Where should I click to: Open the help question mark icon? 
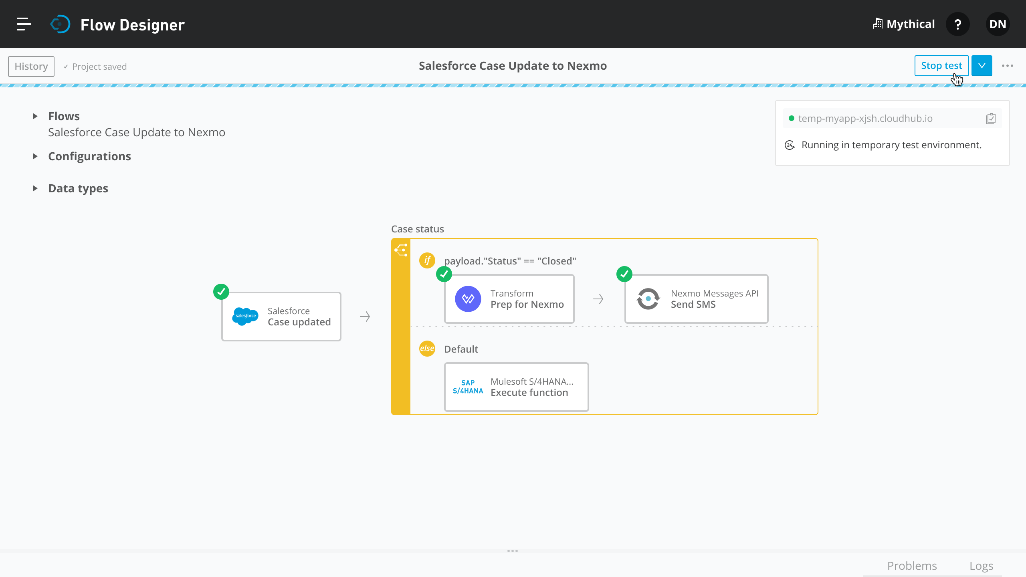958,24
